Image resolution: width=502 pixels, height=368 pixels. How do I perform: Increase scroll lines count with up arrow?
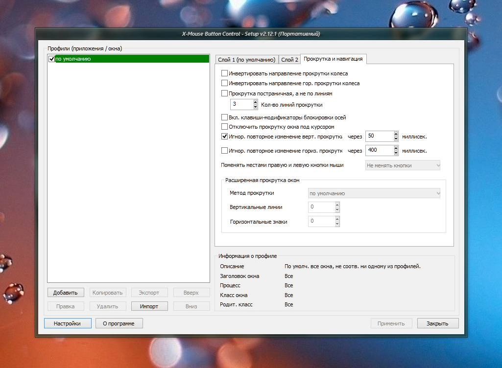pos(255,102)
